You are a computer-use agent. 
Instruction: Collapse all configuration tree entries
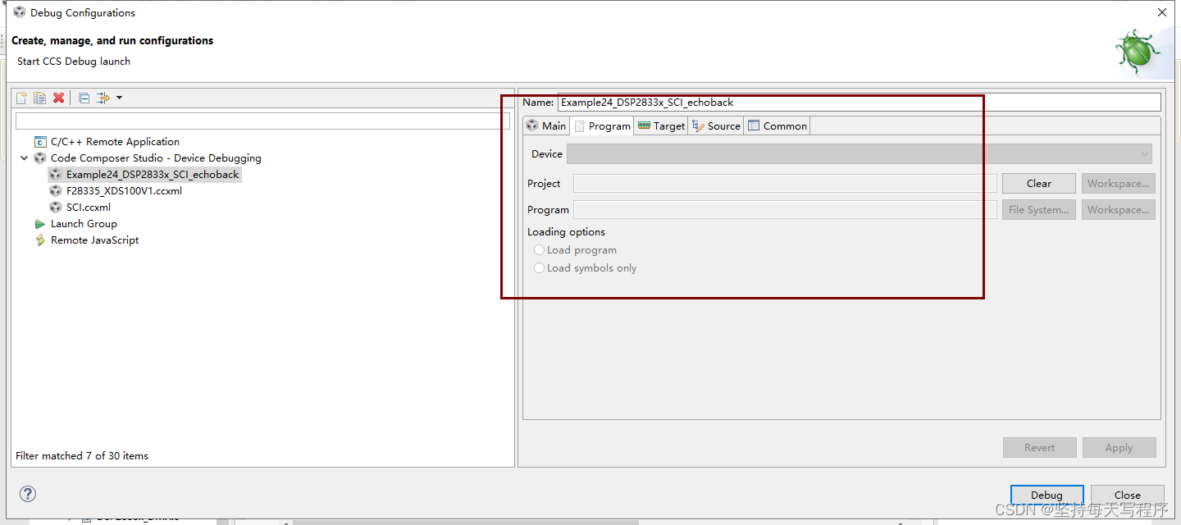(84, 98)
